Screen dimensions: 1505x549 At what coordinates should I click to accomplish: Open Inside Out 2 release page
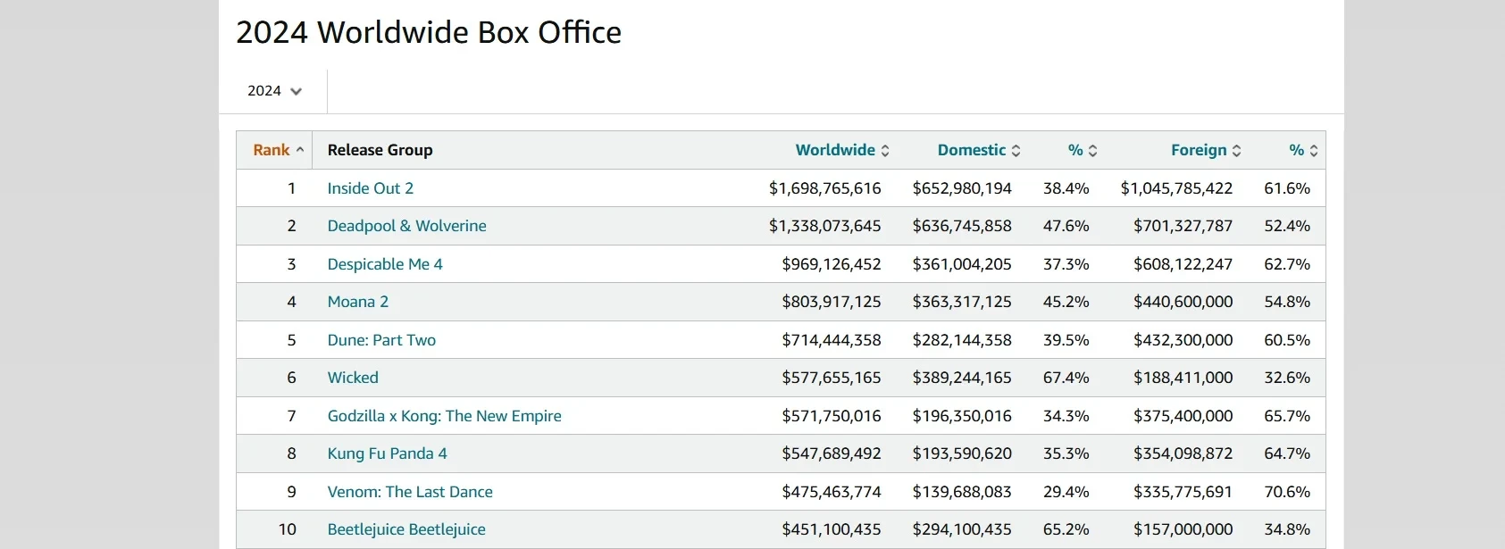click(370, 188)
